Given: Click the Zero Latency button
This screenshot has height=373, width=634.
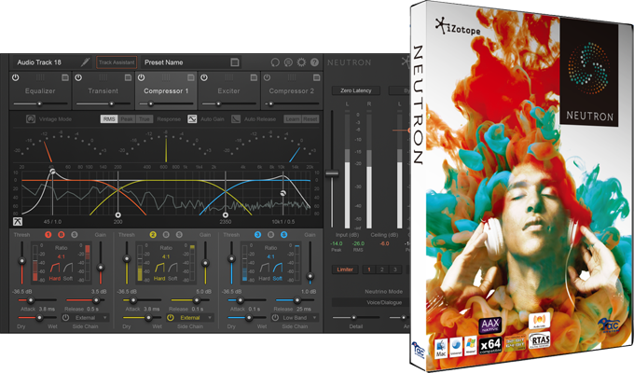Looking at the screenshot, I should pos(356,90).
